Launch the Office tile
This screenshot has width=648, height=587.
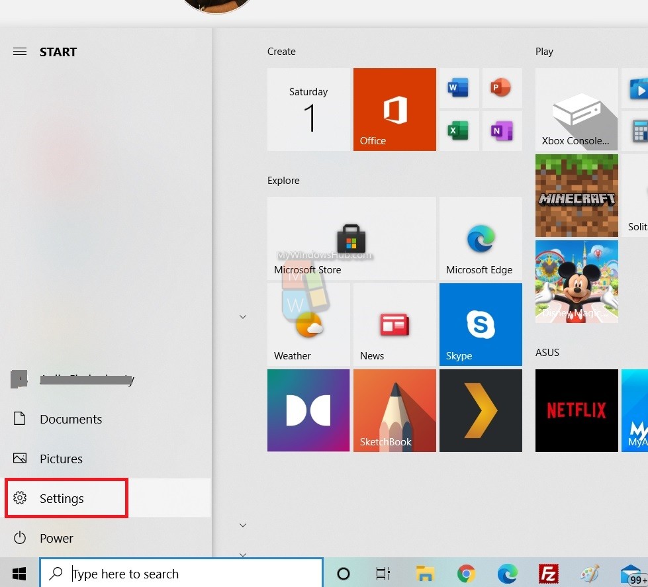point(394,109)
